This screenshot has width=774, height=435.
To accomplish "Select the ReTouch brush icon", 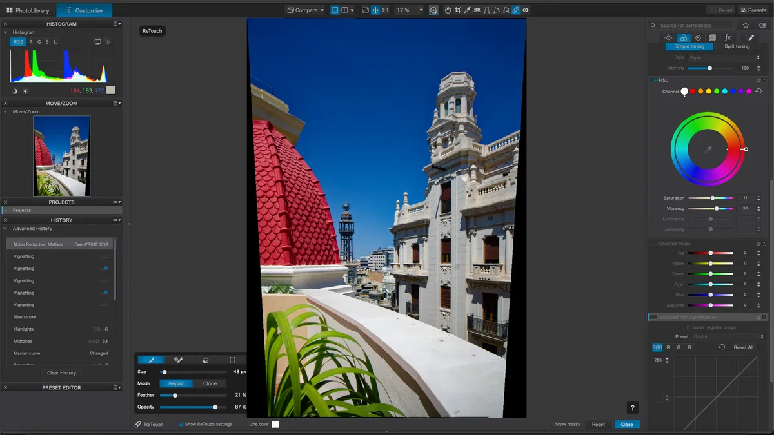I will click(151, 360).
